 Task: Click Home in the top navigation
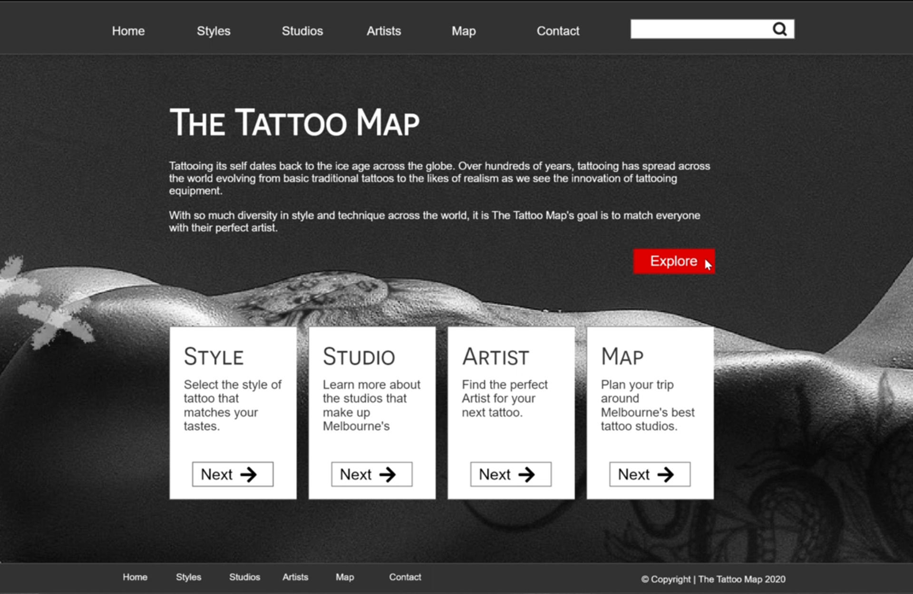point(128,31)
